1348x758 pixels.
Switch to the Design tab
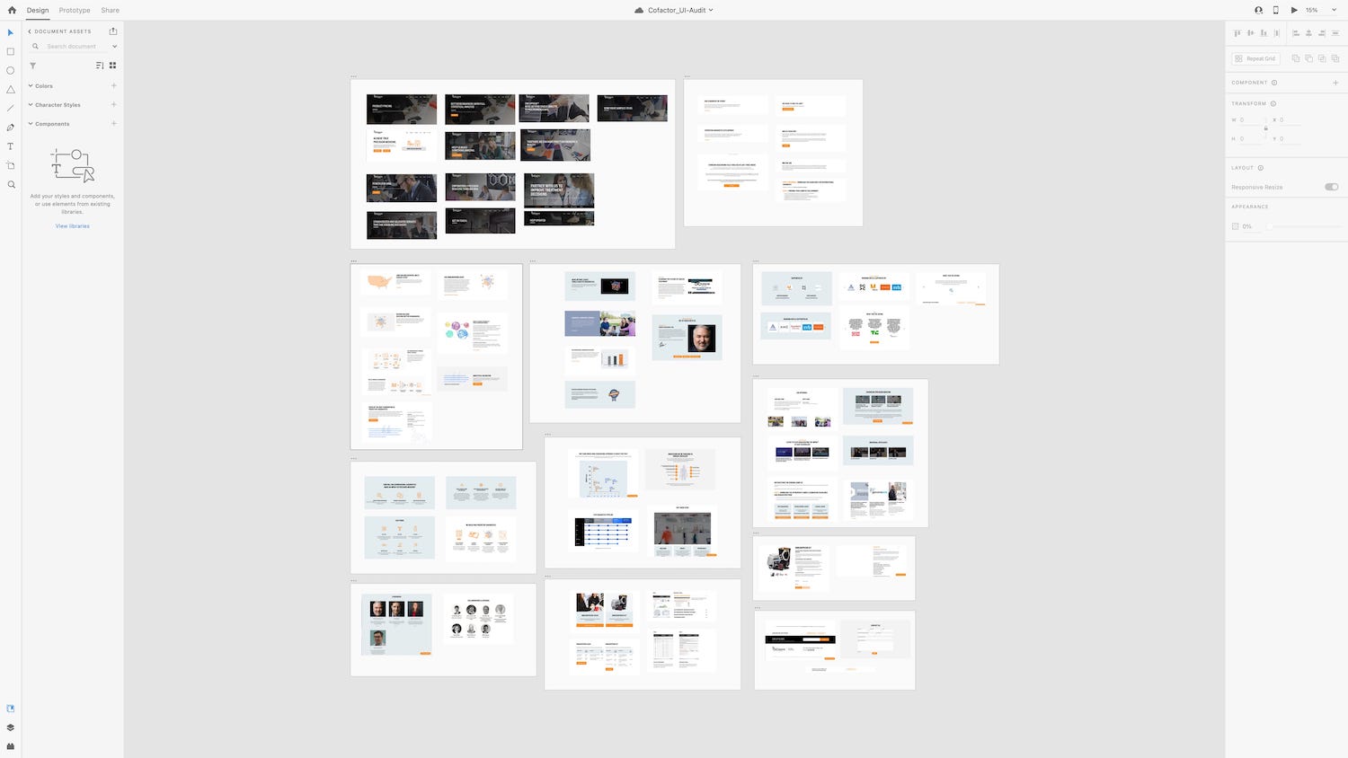(x=38, y=10)
